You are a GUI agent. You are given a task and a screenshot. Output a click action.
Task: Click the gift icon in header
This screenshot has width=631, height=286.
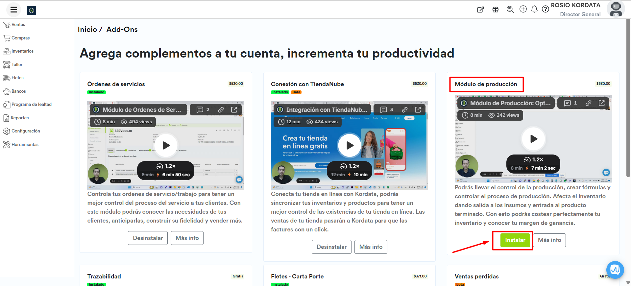(495, 10)
